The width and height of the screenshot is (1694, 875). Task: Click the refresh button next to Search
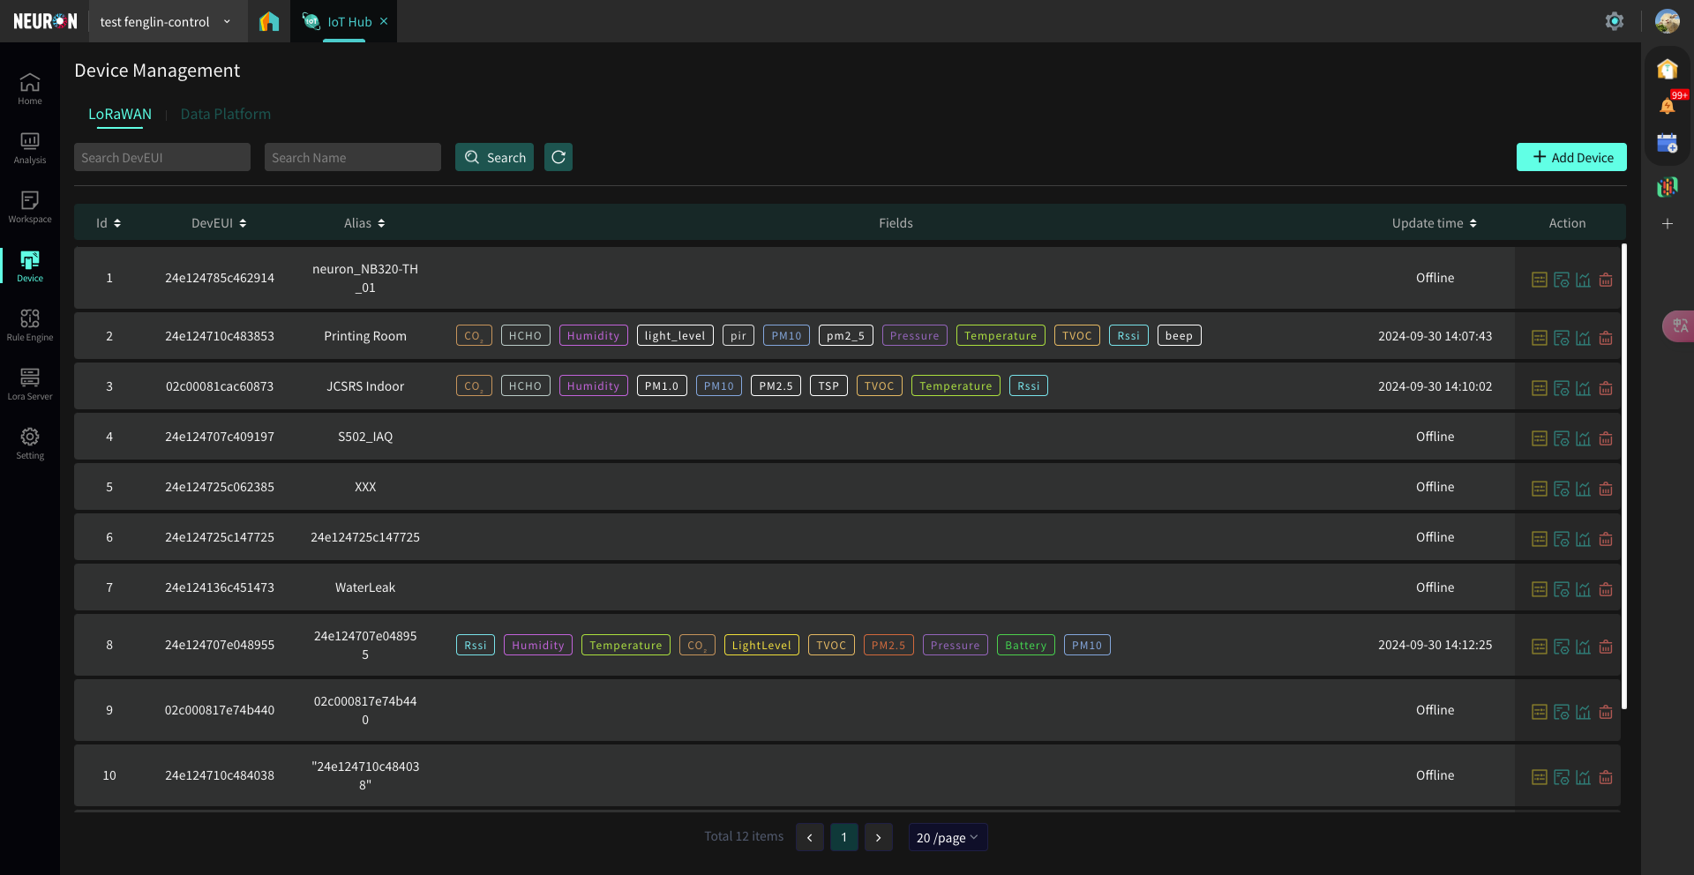click(558, 157)
